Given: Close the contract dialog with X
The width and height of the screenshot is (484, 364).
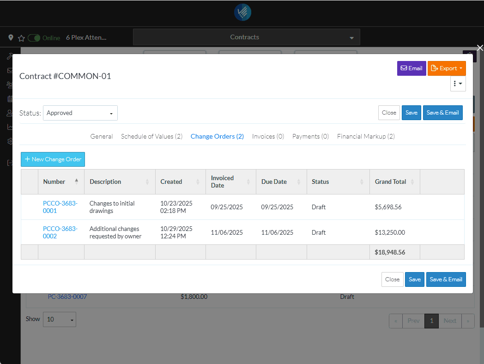Looking at the screenshot, I should coord(480,48).
